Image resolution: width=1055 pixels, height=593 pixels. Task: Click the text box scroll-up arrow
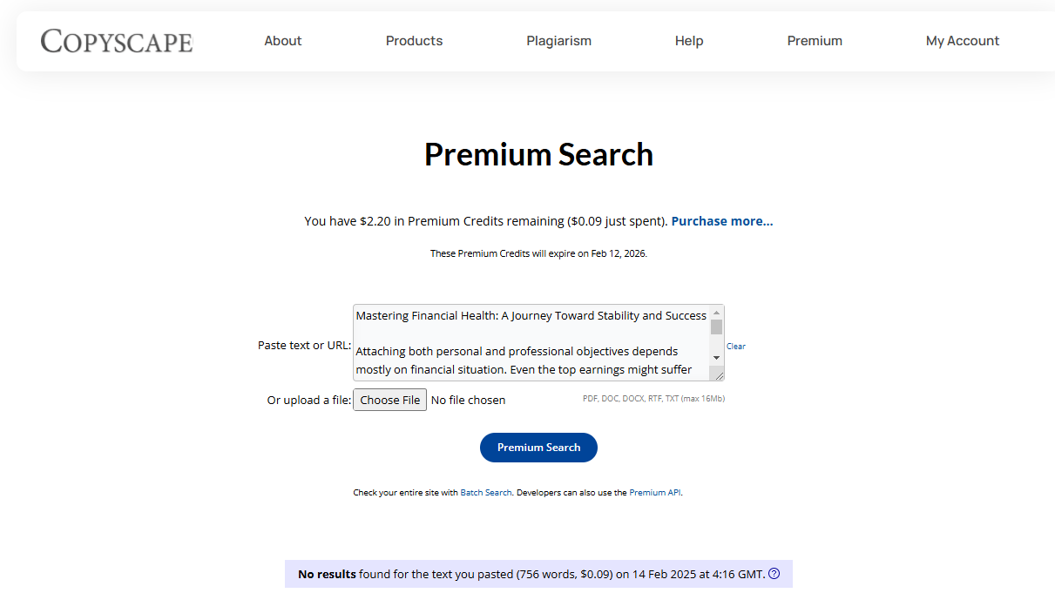point(717,313)
